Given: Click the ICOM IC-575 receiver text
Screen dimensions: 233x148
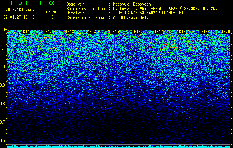Looking at the screenshot, I should [149, 13].
